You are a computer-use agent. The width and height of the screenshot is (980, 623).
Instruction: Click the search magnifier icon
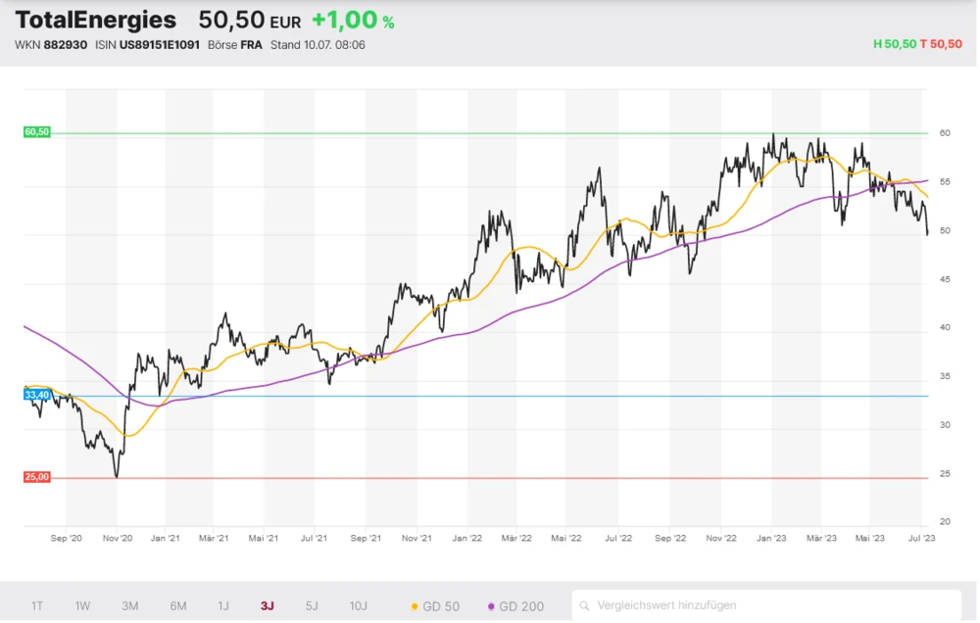click(585, 605)
